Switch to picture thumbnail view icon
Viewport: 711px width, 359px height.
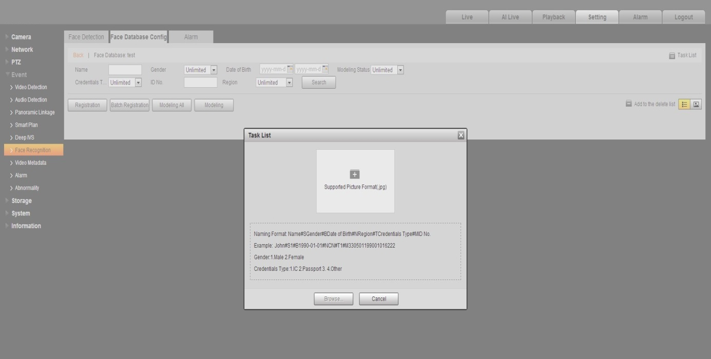click(x=696, y=104)
